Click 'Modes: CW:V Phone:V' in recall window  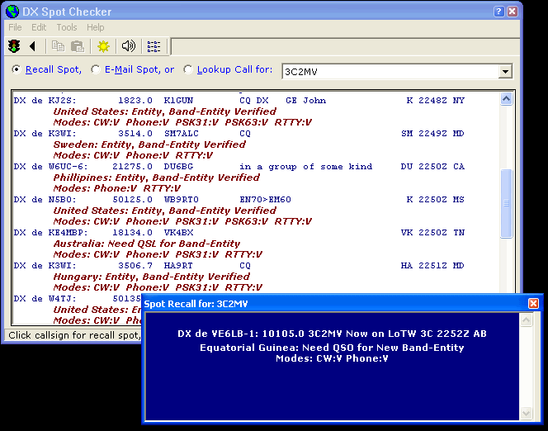(332, 358)
